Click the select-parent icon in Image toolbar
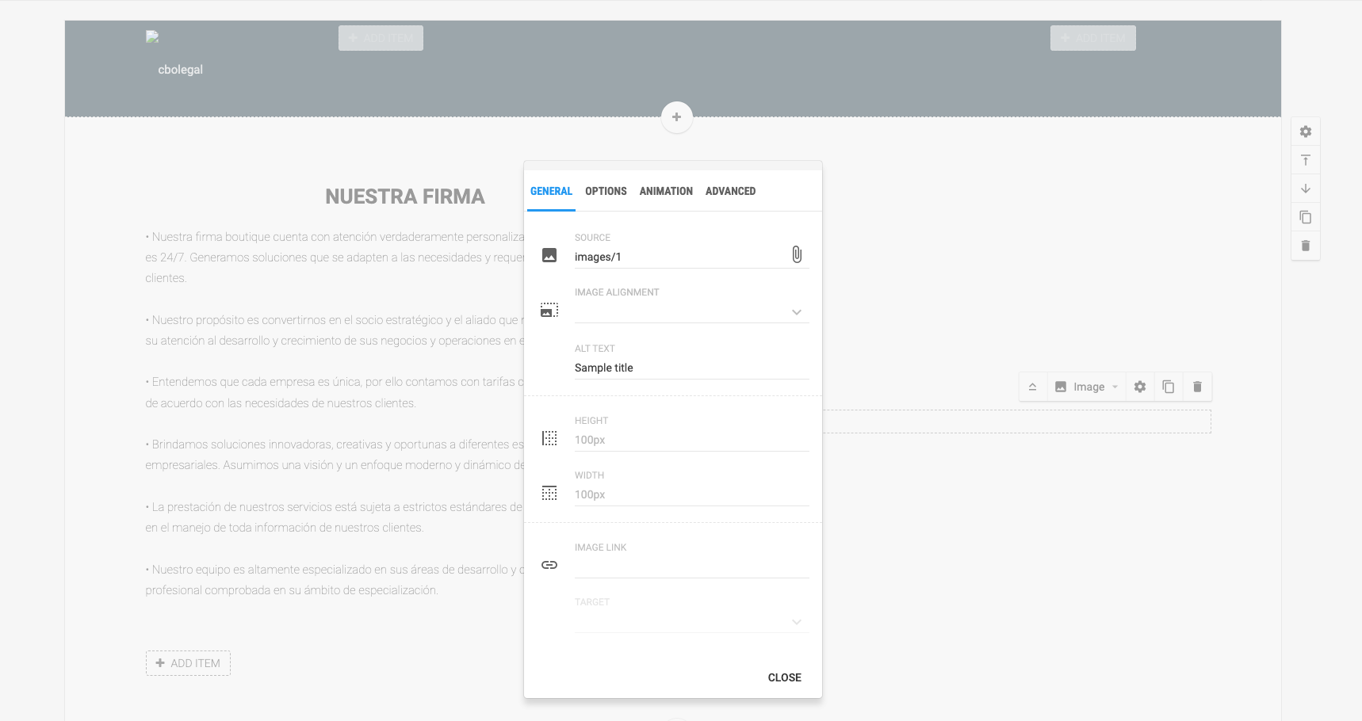 pyautogui.click(x=1032, y=387)
